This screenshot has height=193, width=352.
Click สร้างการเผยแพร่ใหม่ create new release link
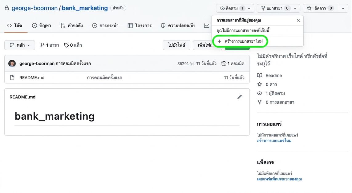274,141
